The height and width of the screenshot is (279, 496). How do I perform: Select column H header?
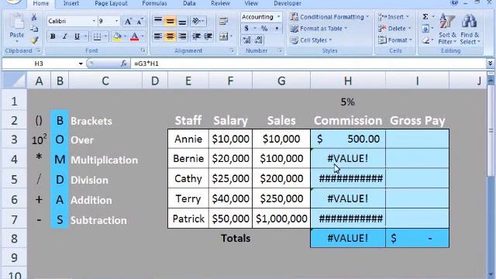point(348,81)
